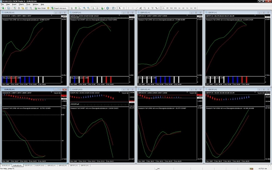Select the Text Label tool
272x170 pixels.
point(152,8)
